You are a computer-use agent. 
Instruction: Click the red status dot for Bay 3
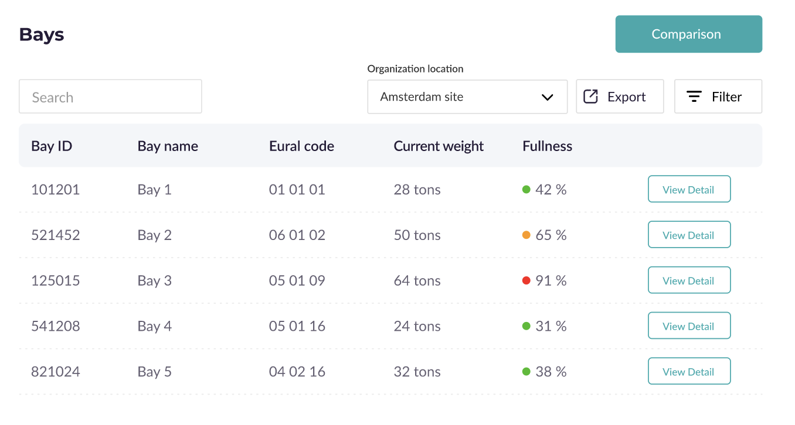(x=526, y=280)
